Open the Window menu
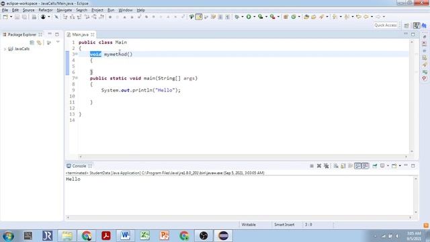This screenshot has height=242, width=430. pyautogui.click(x=126, y=10)
